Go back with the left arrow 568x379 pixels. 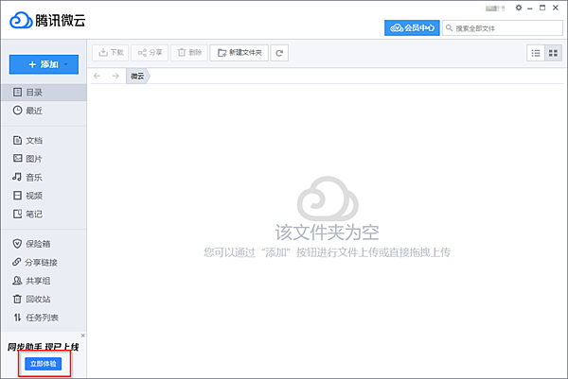(x=97, y=76)
